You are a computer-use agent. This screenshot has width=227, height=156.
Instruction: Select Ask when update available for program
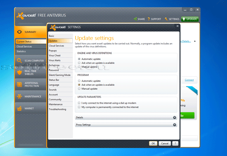coord(79,85)
